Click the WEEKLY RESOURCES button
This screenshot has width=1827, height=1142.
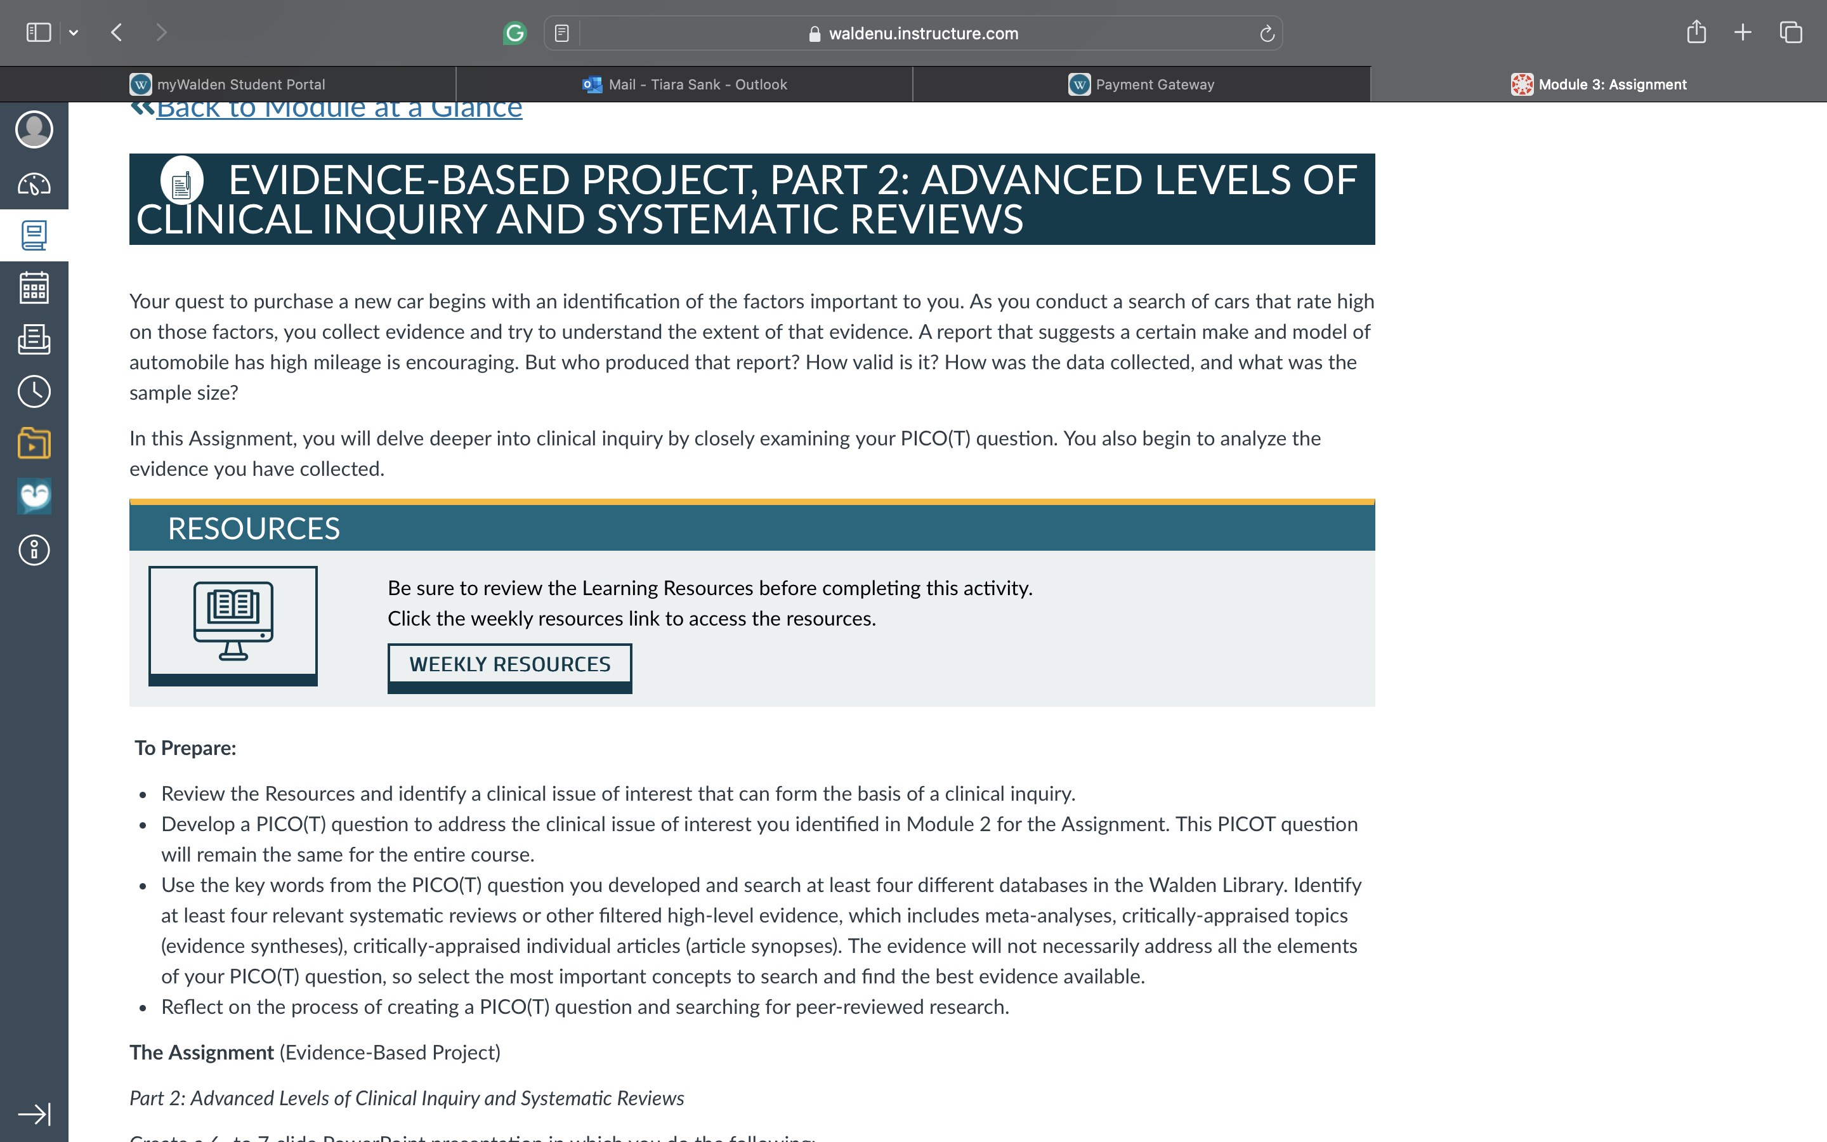509,667
